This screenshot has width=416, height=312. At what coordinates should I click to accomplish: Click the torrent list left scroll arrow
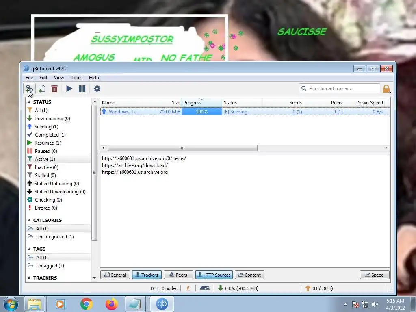104,148
